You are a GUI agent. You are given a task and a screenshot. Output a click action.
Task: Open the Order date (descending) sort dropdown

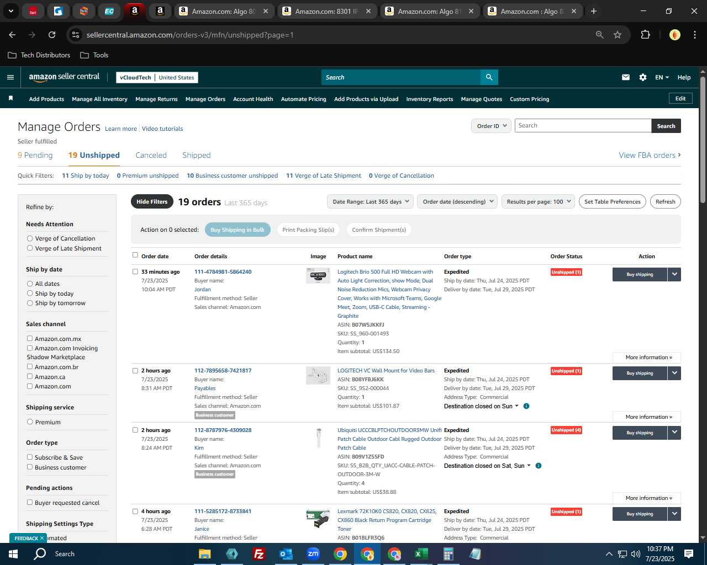pos(457,201)
